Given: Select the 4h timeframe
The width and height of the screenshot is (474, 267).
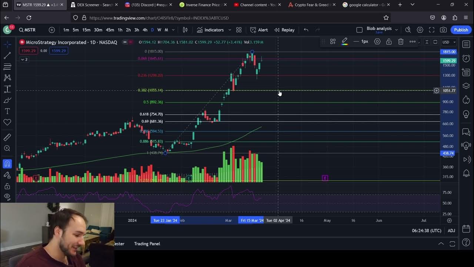Looking at the screenshot, I should 145,30.
